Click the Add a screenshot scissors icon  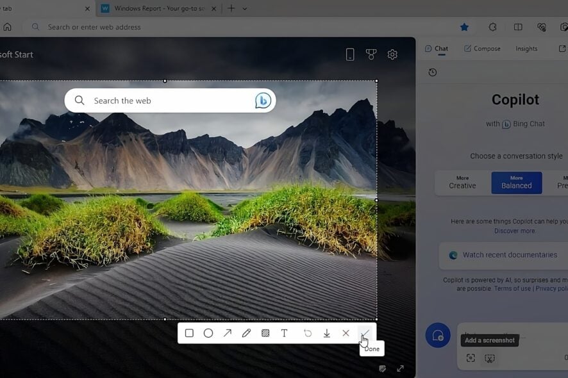pos(490,358)
